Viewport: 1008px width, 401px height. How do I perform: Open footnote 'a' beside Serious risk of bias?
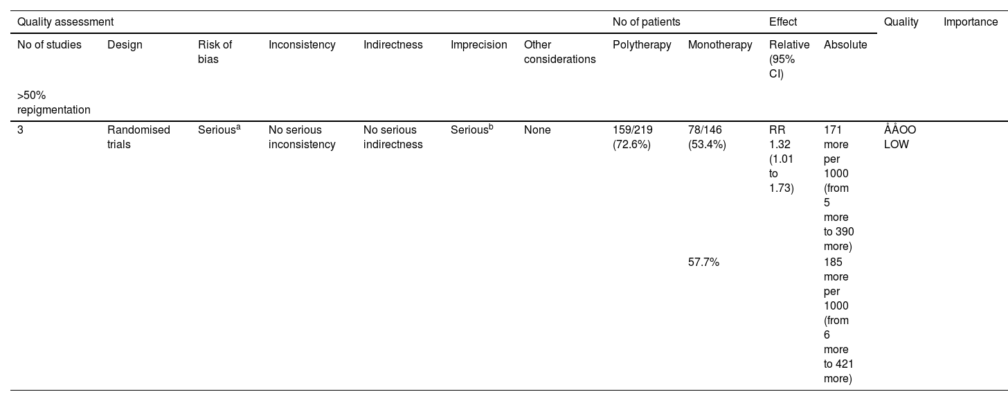pos(239,127)
